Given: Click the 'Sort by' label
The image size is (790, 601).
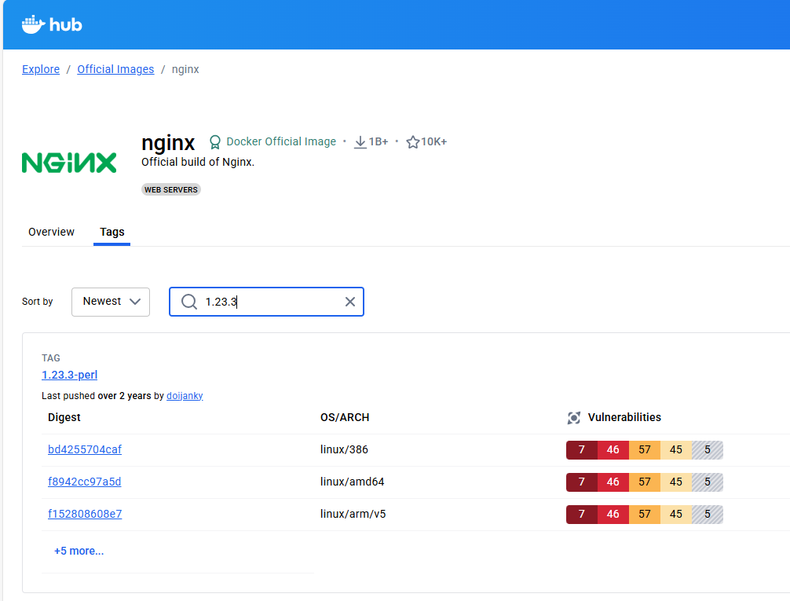Looking at the screenshot, I should point(37,302).
